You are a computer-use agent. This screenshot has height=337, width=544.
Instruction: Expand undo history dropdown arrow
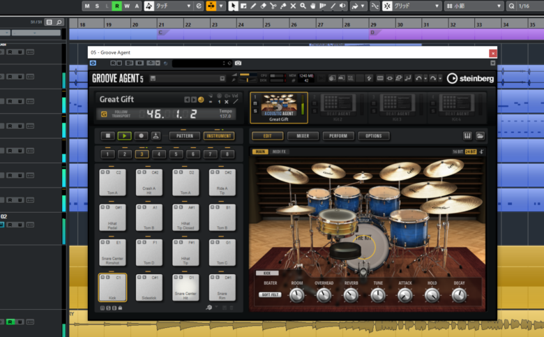coord(425,79)
